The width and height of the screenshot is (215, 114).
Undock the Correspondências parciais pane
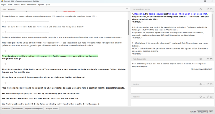pyautogui.click(x=208, y=9)
